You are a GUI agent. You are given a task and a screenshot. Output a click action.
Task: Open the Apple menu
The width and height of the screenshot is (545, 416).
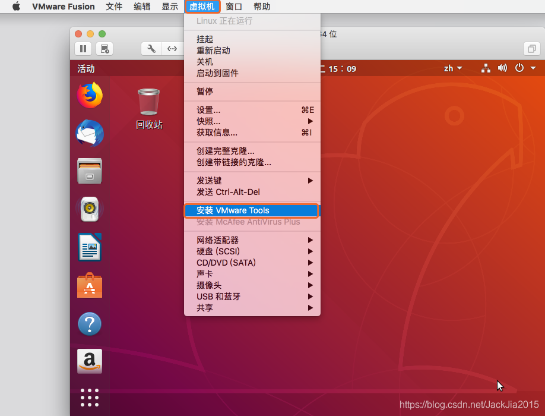tap(16, 7)
